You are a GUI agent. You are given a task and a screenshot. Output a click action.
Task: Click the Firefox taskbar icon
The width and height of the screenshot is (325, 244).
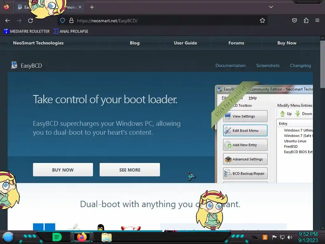[x=82, y=237]
